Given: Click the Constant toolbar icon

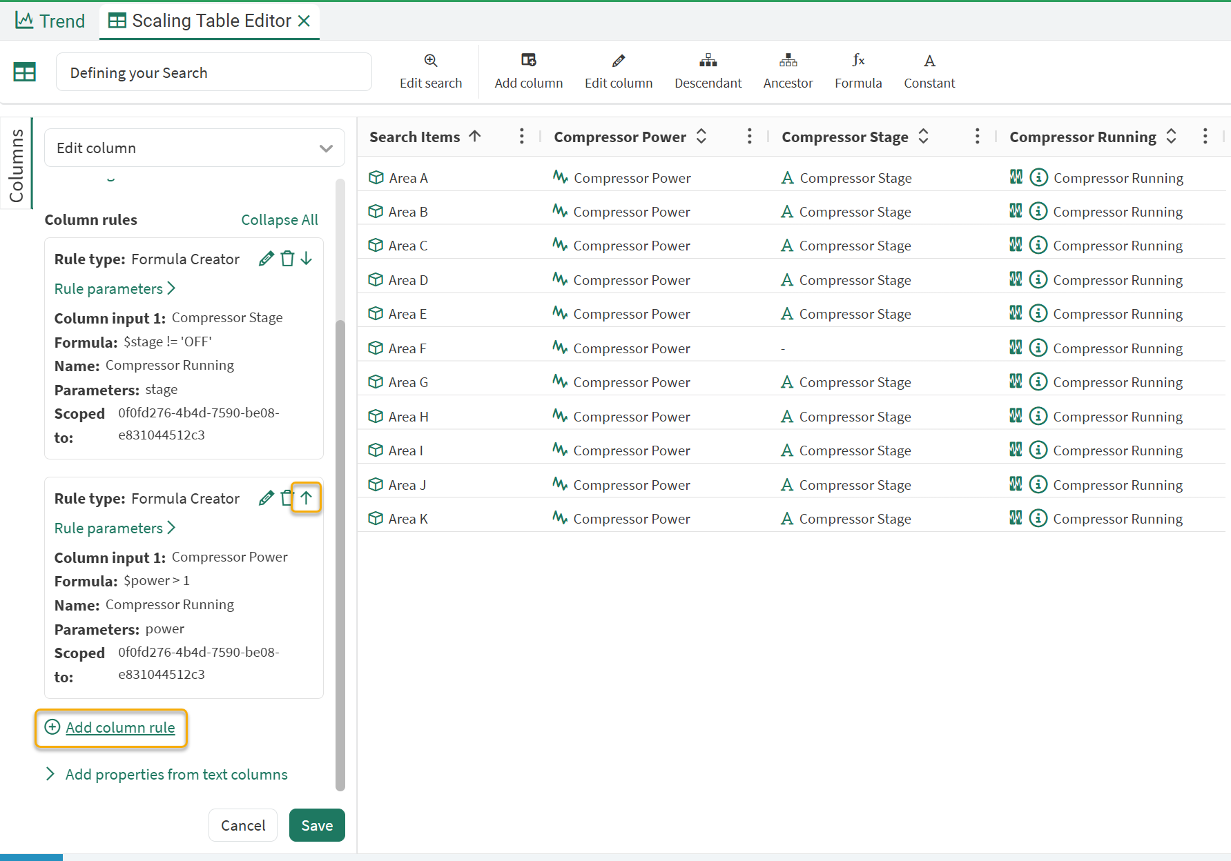Looking at the screenshot, I should [x=929, y=61].
